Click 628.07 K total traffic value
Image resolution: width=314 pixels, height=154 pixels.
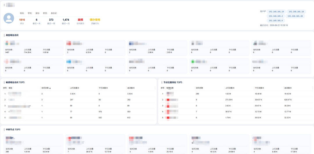288,100
